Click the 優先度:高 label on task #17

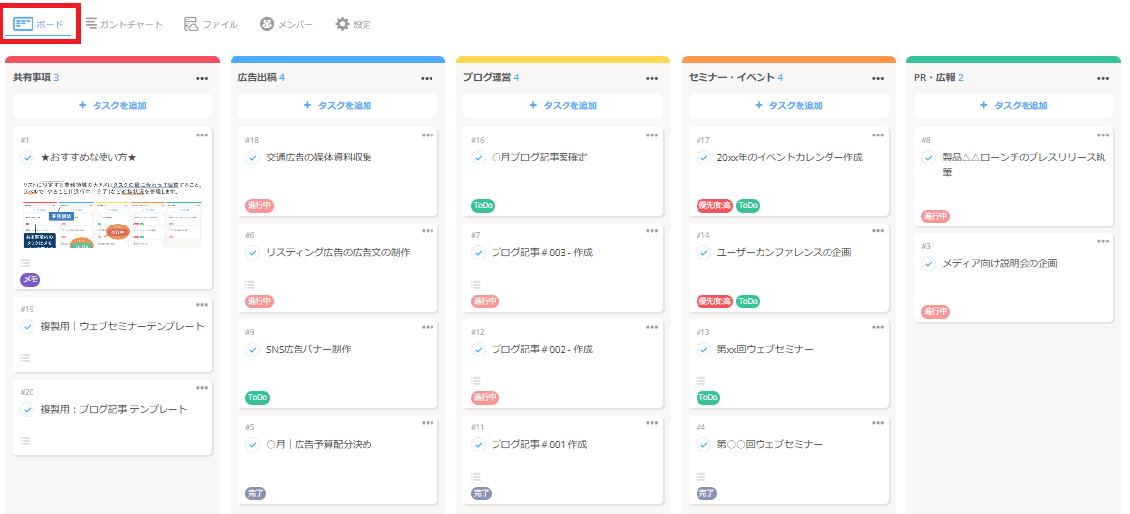tap(714, 205)
